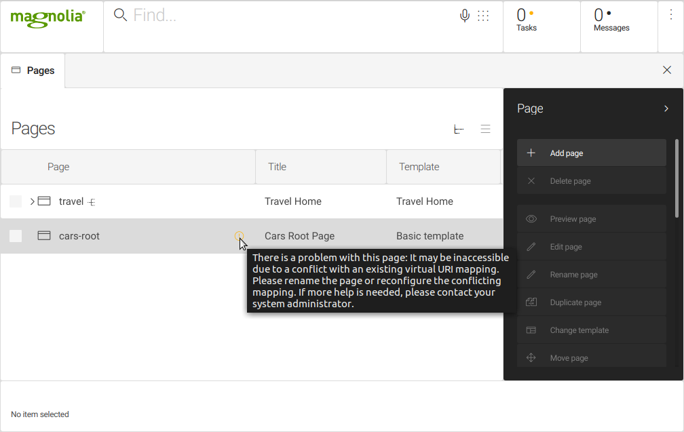Screen dimensions: 684x432
Task: Click the travel page icon
Action: [x=44, y=201]
